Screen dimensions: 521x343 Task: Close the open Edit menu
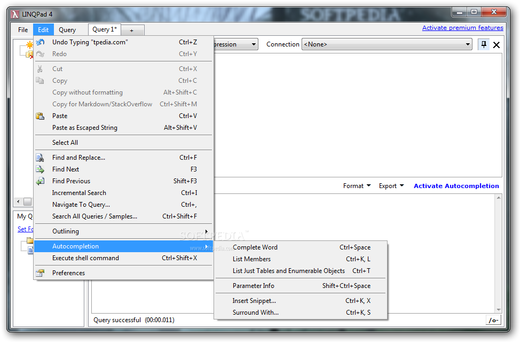click(x=43, y=29)
